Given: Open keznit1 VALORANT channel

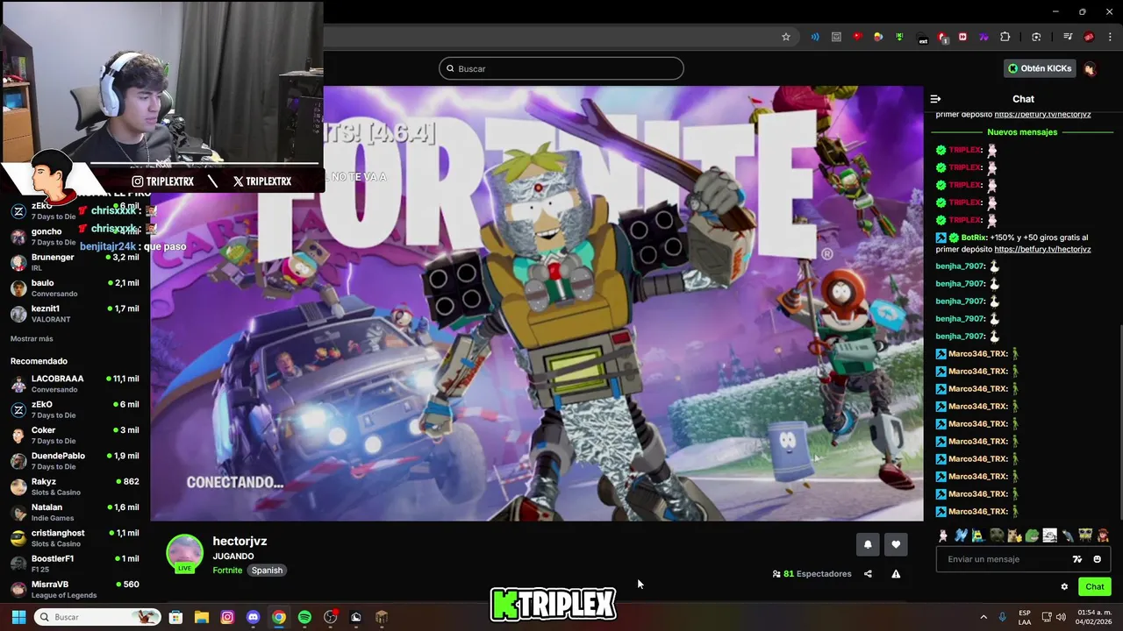Looking at the screenshot, I should pyautogui.click(x=75, y=314).
